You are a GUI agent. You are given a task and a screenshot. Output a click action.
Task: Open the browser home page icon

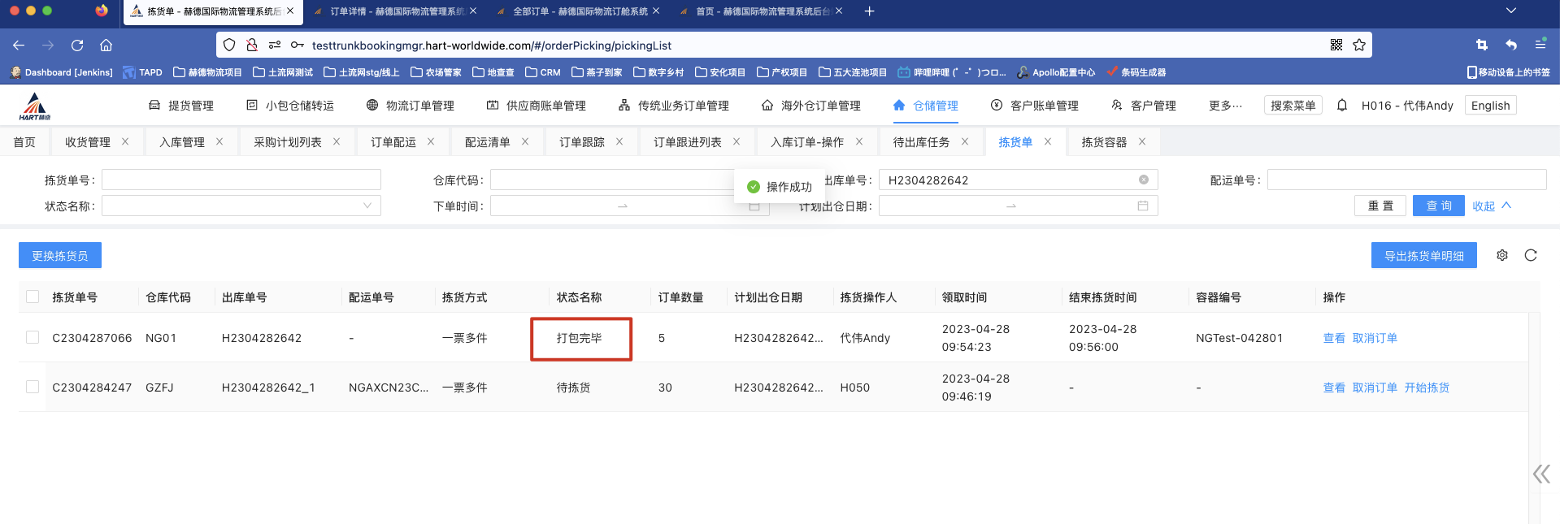coord(106,45)
